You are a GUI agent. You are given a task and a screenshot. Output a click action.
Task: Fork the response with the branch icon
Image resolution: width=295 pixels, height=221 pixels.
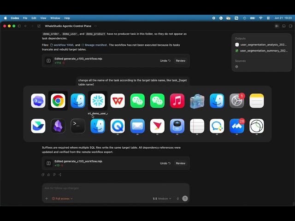(60, 174)
